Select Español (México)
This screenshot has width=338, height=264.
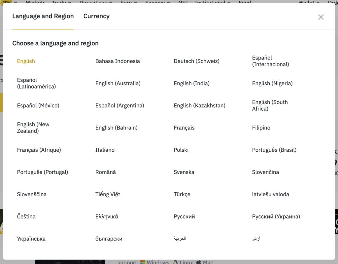point(38,105)
